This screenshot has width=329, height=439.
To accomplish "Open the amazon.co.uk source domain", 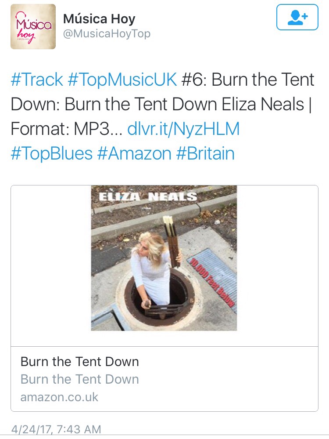I will pyautogui.click(x=59, y=397).
